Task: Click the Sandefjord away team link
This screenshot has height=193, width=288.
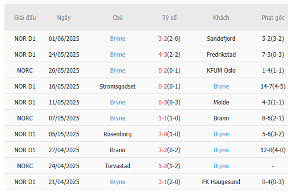Action: pyautogui.click(x=221, y=39)
